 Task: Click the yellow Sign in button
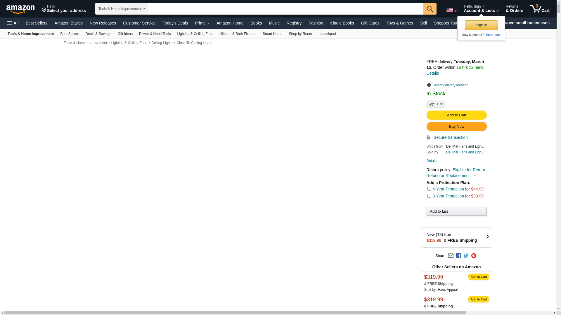coord(481,25)
